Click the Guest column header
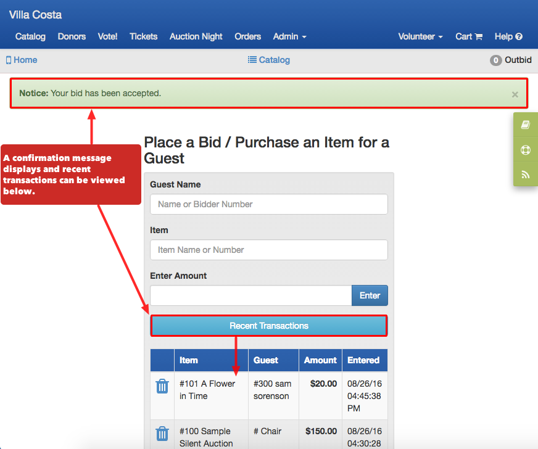This screenshot has width=538, height=449. tap(273, 360)
